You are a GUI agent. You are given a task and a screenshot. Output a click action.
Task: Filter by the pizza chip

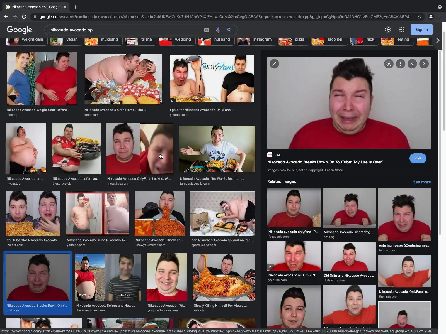pos(293,41)
